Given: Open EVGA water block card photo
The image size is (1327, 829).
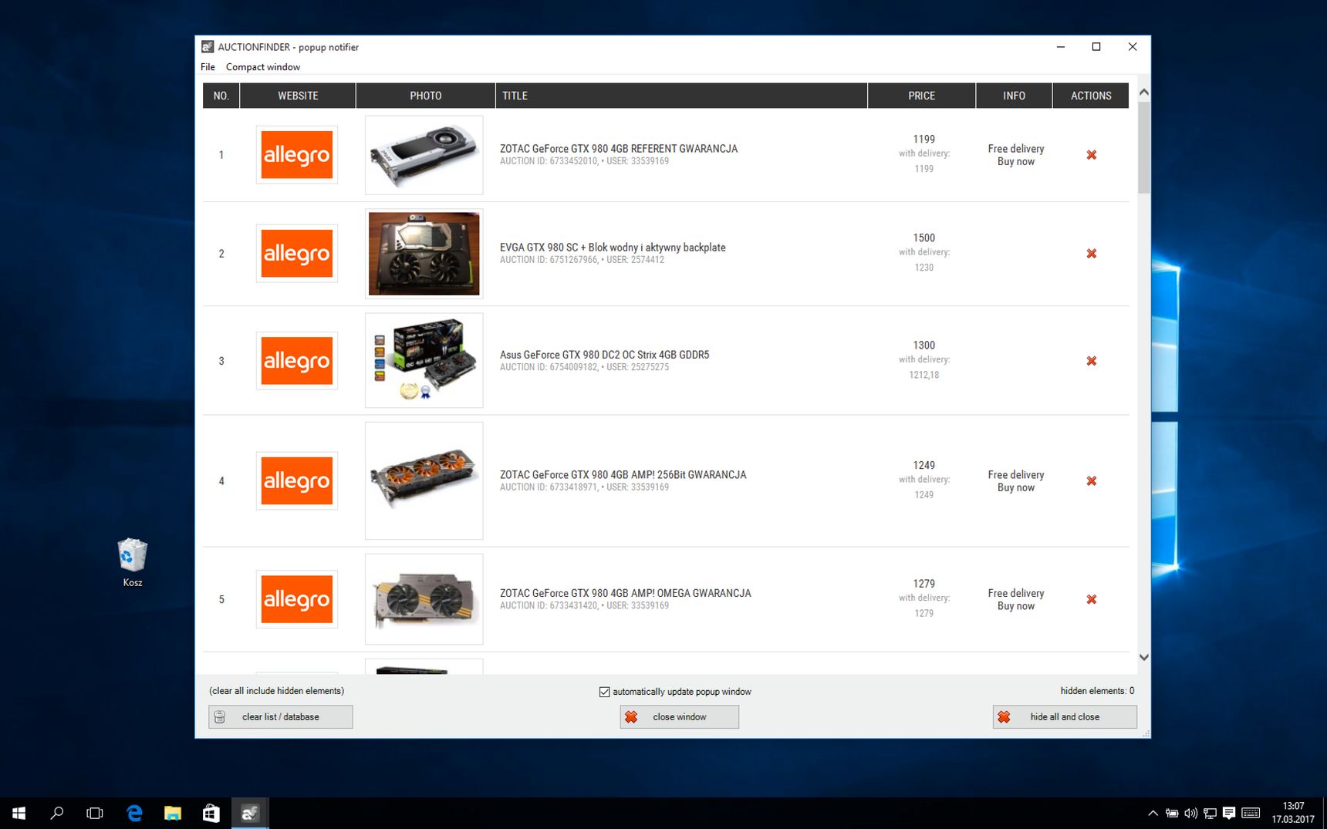Looking at the screenshot, I should (424, 254).
